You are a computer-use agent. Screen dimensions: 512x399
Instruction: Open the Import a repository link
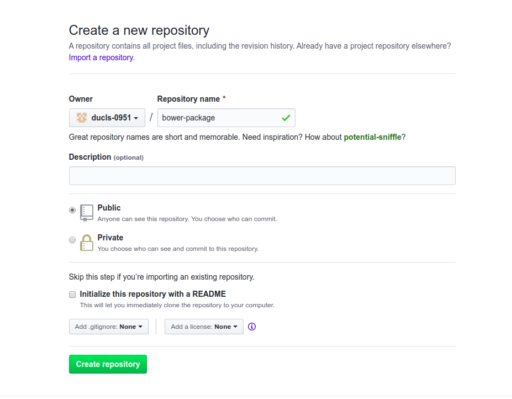click(x=101, y=57)
